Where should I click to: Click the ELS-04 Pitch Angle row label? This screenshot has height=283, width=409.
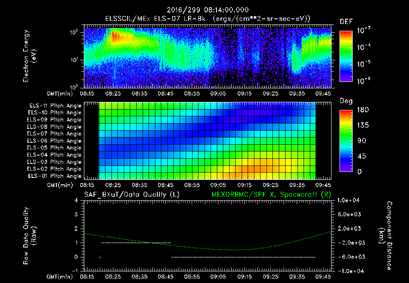click(x=54, y=155)
